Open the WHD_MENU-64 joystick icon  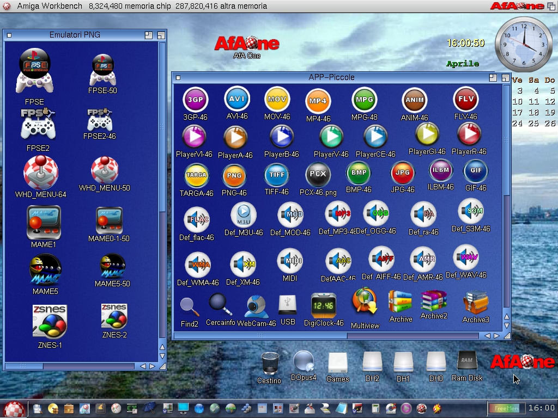[41, 173]
